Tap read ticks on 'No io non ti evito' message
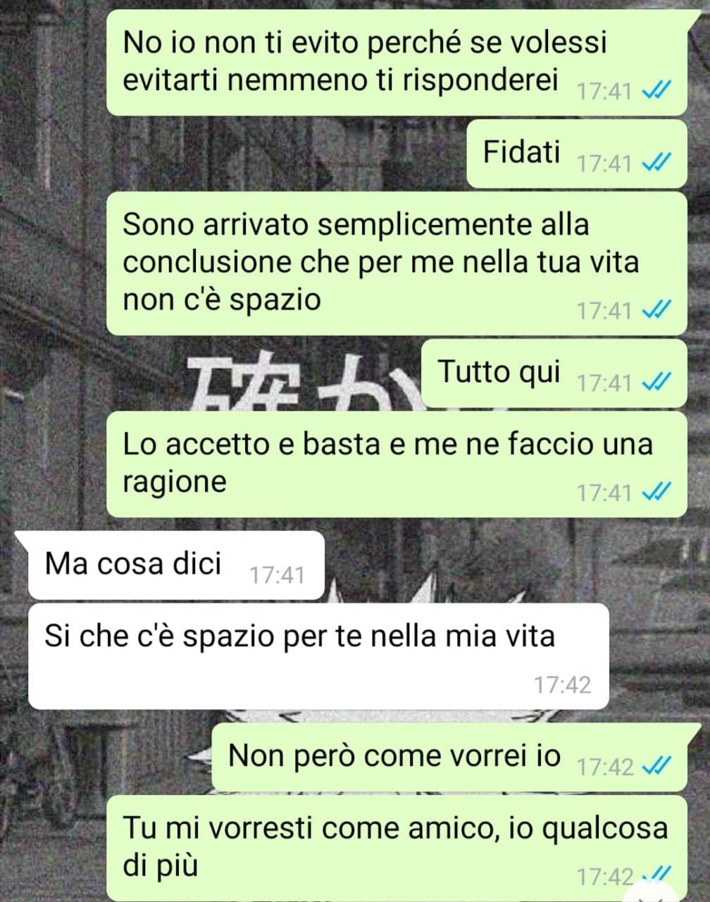710x902 pixels. point(656,90)
